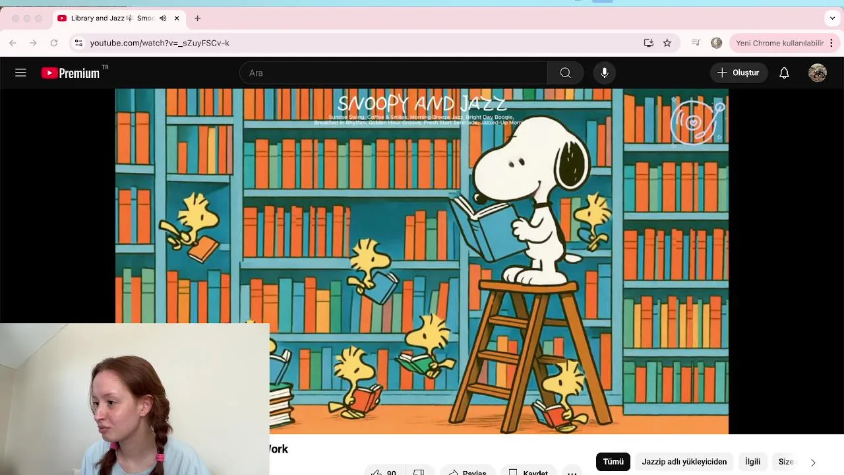844x475 pixels.
Task: Close the Library and Jazz tab
Action: click(x=177, y=18)
